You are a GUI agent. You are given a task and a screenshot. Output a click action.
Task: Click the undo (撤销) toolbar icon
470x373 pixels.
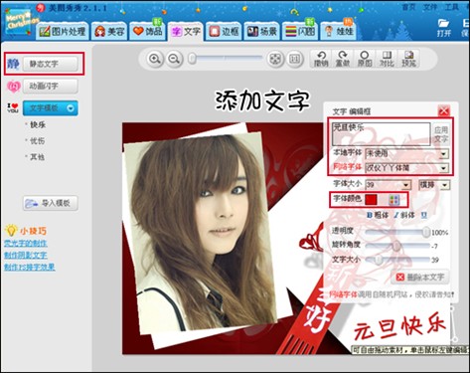321,59
